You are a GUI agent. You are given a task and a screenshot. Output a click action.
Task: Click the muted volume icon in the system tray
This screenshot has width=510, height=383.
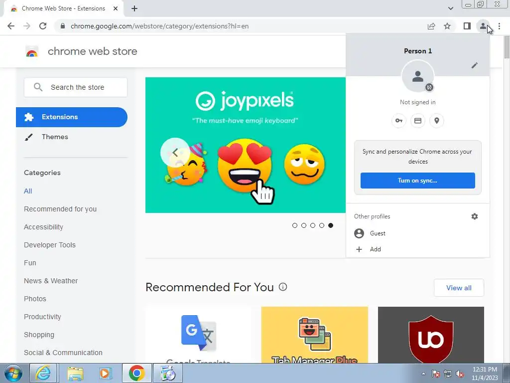[460, 374]
